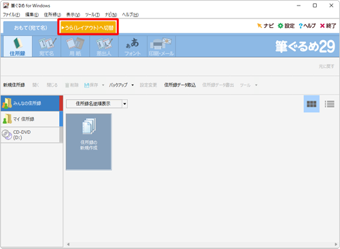Viewport: 340px width, 249px height.
Task: Click 元に戻す undo link
Action: (x=326, y=67)
